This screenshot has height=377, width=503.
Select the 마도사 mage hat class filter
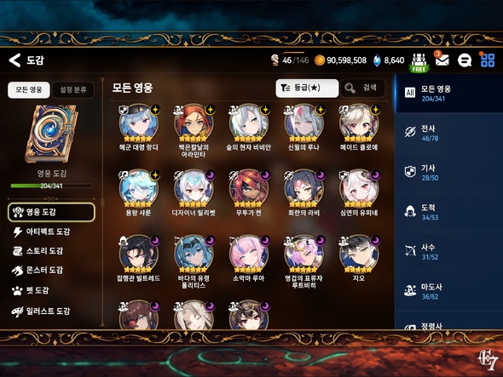(449, 291)
